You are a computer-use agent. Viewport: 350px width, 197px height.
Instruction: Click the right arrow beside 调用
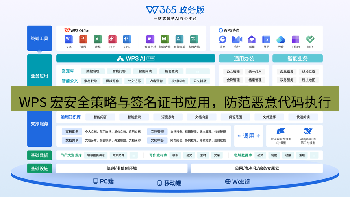tap(259, 136)
